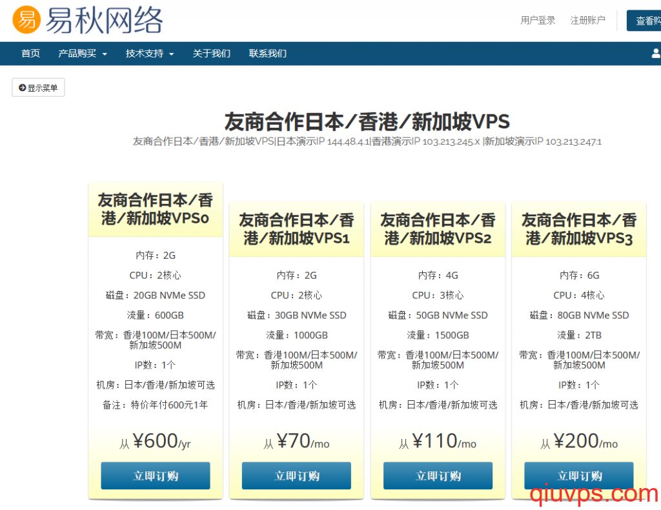Open the 产品购买 dropdown
Screen dimensions: 661x510
coord(77,54)
